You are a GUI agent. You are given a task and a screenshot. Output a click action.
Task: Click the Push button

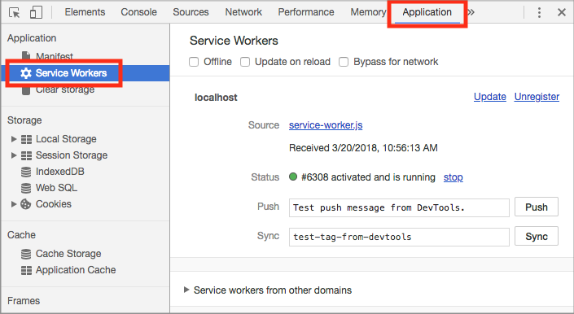537,207
